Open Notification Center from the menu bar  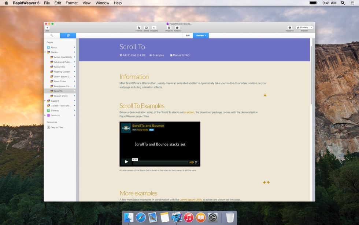point(352,3)
